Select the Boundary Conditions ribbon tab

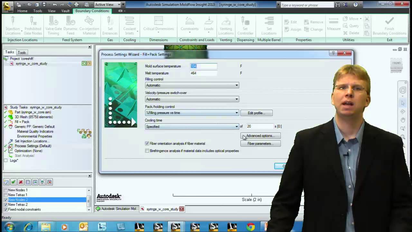[92, 11]
